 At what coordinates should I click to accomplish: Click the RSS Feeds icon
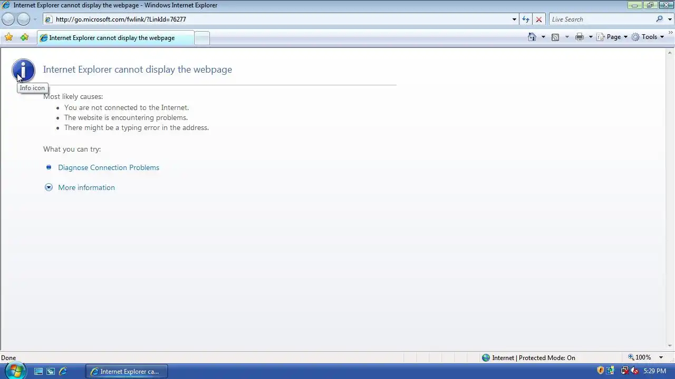click(x=555, y=37)
